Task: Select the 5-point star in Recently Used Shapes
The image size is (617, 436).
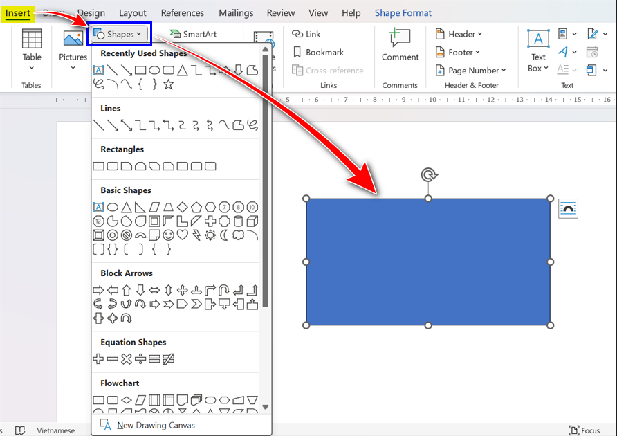Action: click(x=168, y=84)
